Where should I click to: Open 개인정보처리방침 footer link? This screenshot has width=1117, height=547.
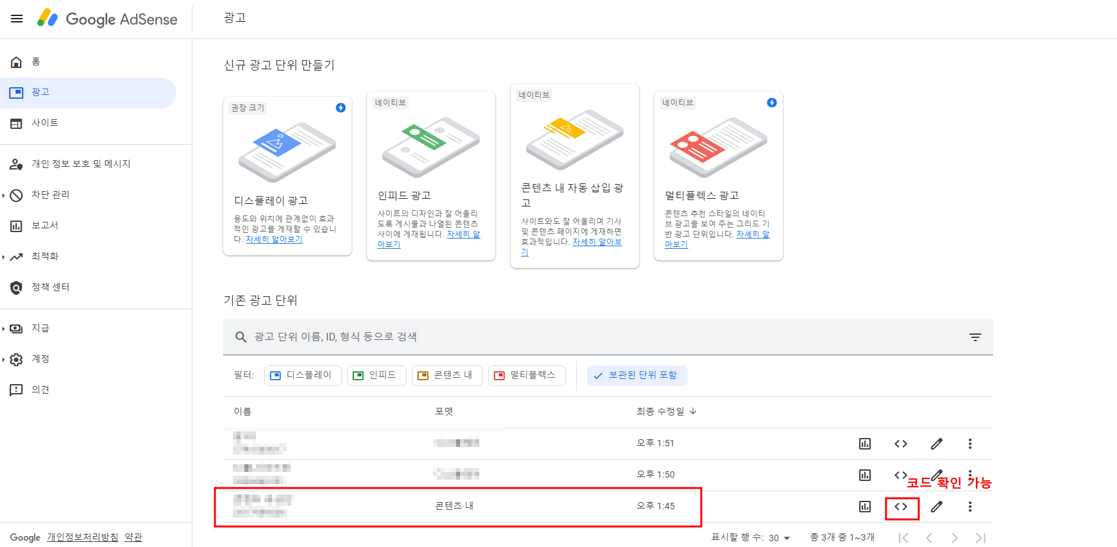tap(83, 537)
